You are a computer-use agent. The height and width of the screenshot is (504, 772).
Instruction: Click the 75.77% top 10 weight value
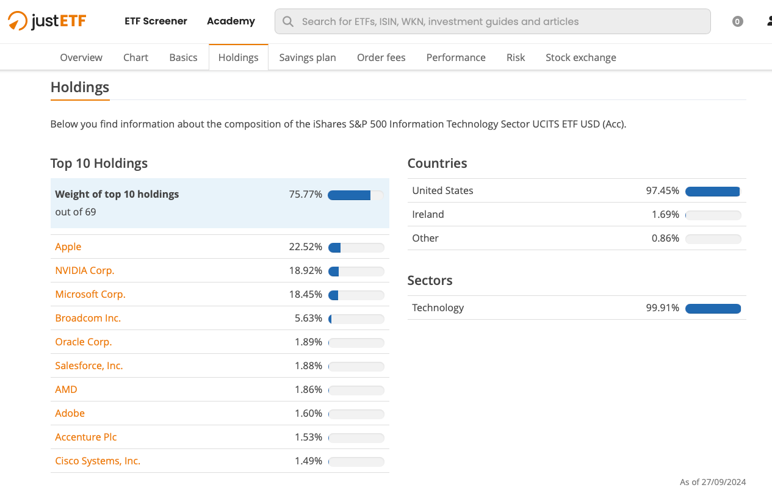pyautogui.click(x=306, y=194)
